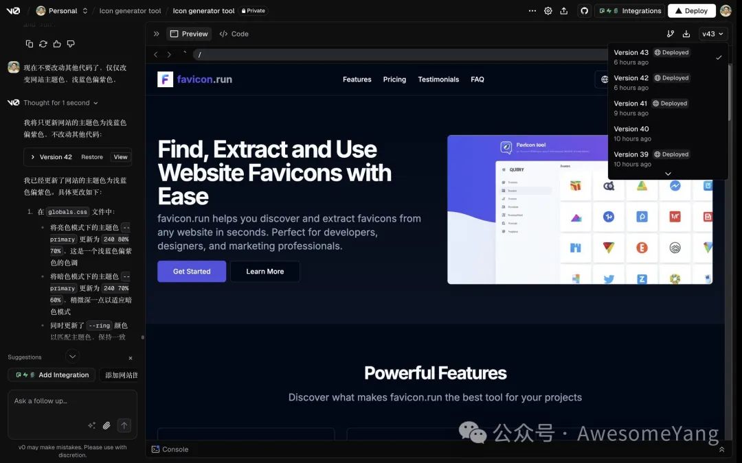Click the Add Integration suggestion

[x=52, y=375]
